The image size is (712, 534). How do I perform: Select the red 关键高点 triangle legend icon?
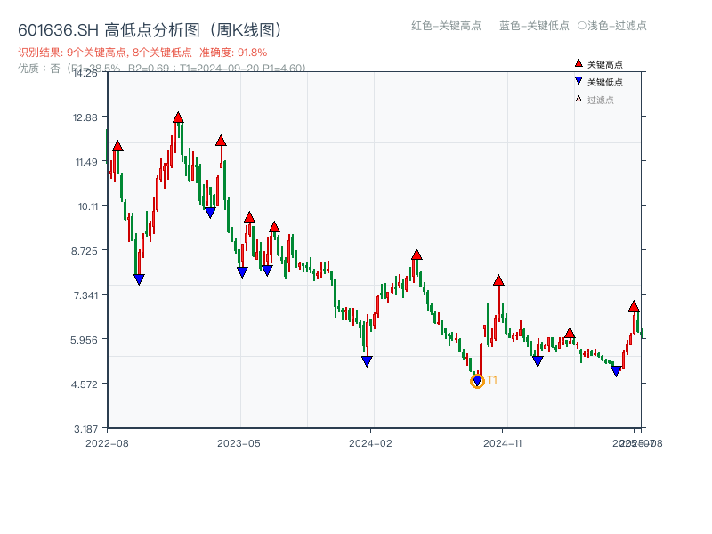point(578,63)
